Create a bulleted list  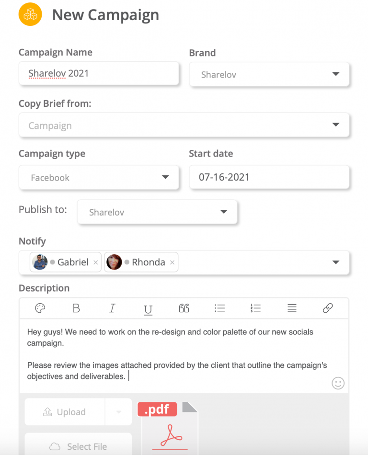(x=220, y=308)
